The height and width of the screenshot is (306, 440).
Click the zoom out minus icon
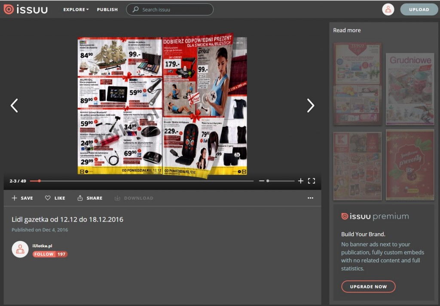coord(262,181)
